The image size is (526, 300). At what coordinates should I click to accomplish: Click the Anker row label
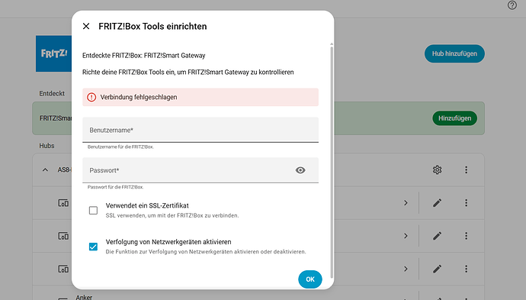point(84,297)
